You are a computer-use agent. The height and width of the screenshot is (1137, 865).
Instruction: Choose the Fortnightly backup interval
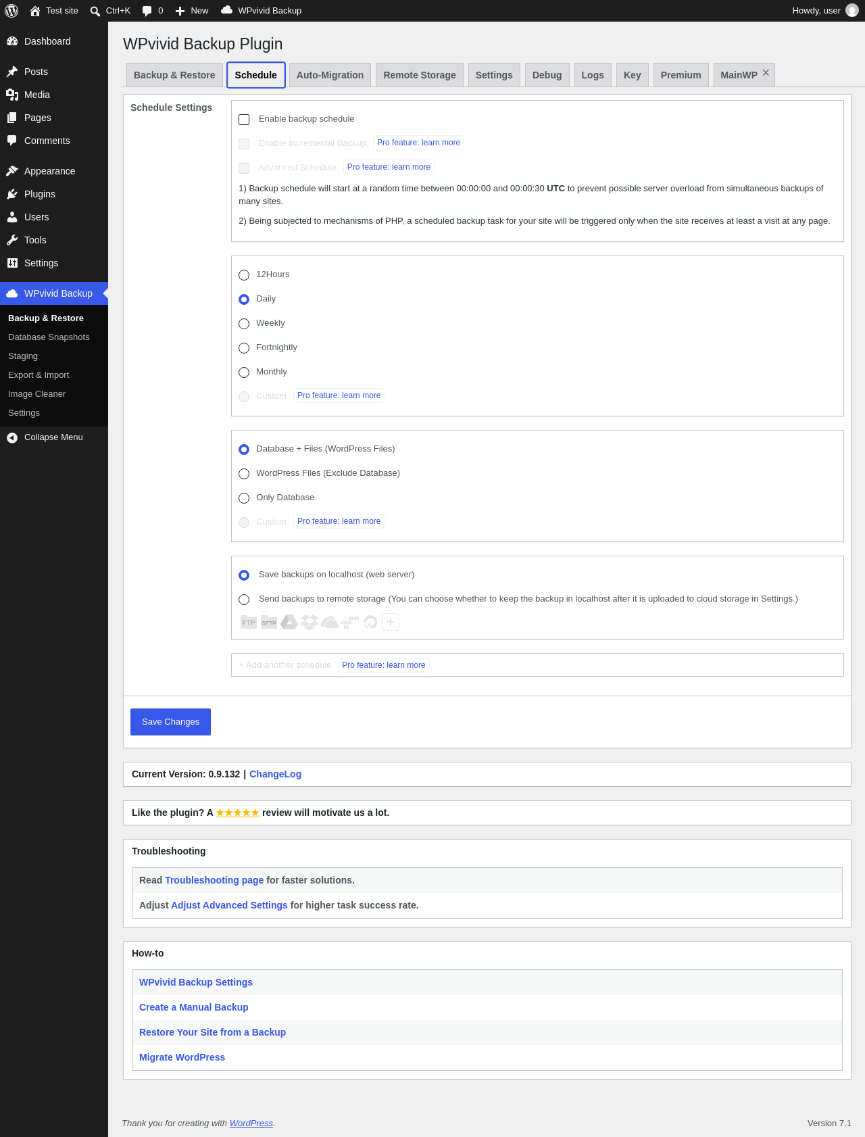coord(244,348)
